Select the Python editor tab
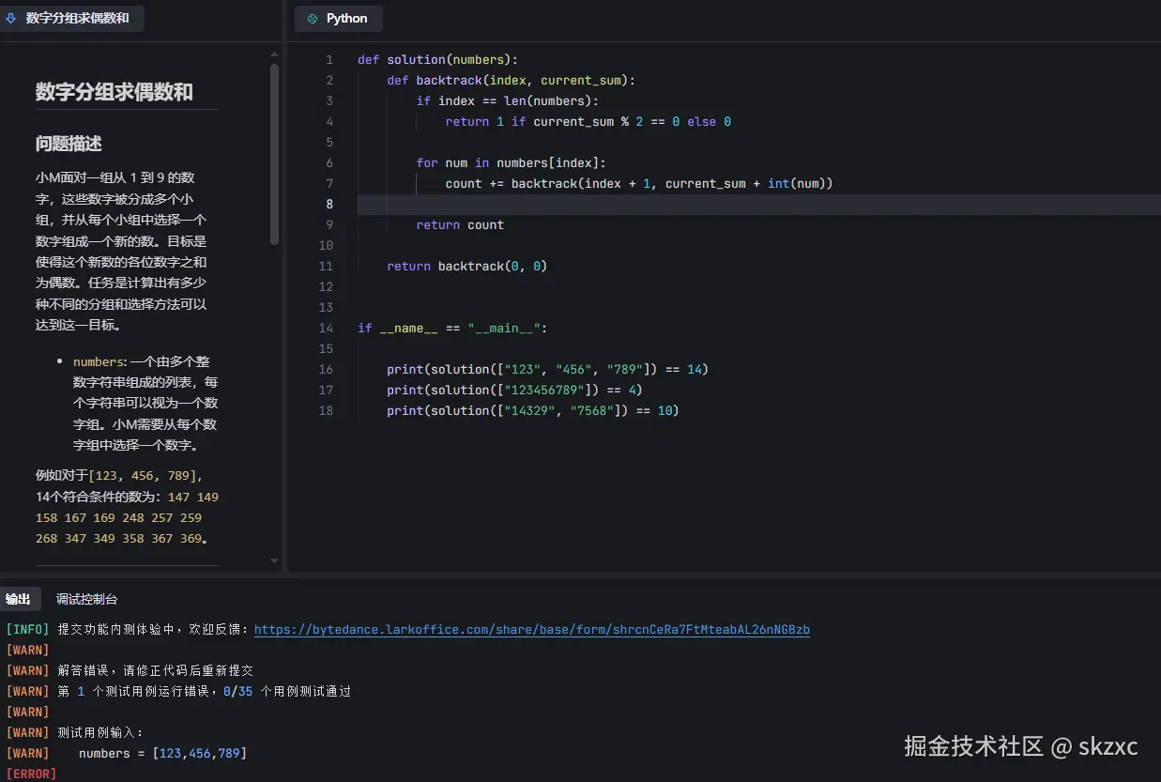 (338, 19)
